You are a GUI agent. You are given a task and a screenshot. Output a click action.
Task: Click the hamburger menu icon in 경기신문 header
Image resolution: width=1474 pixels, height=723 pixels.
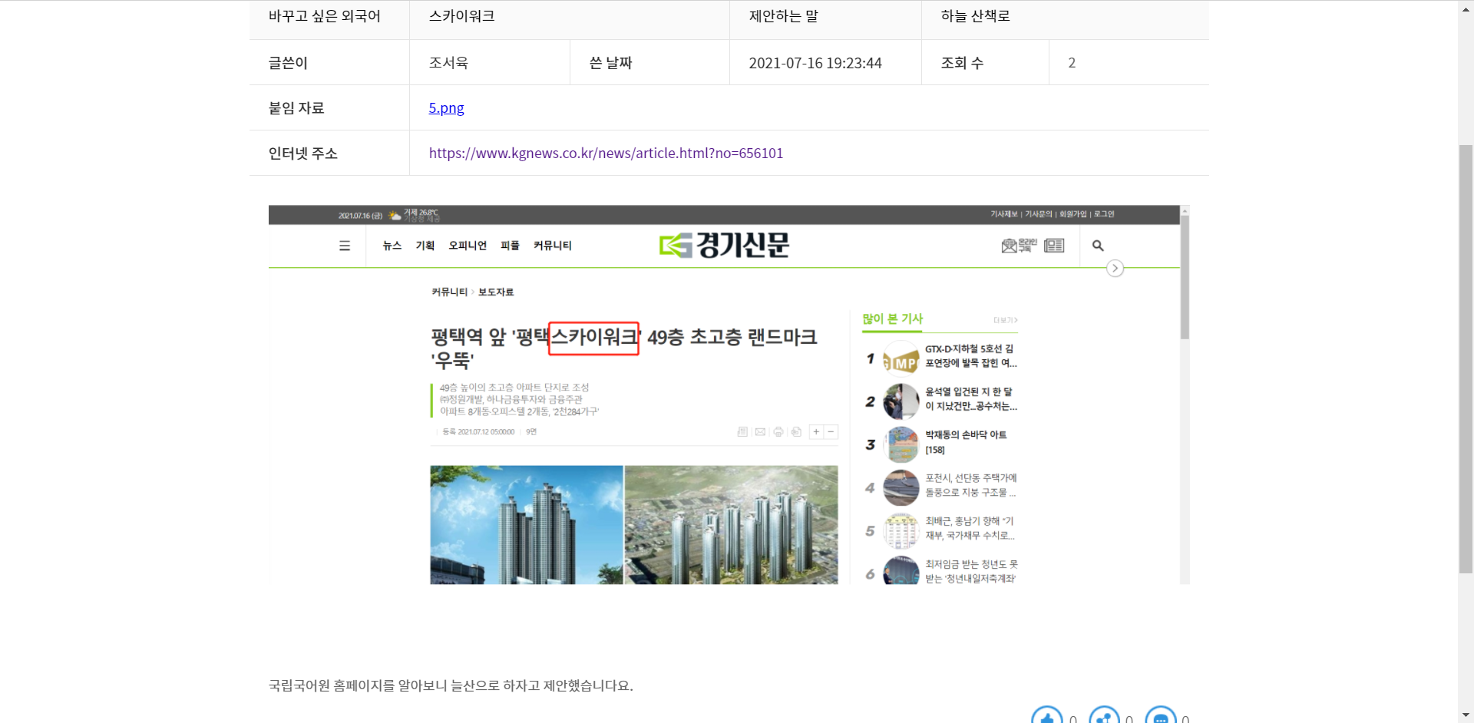[345, 246]
